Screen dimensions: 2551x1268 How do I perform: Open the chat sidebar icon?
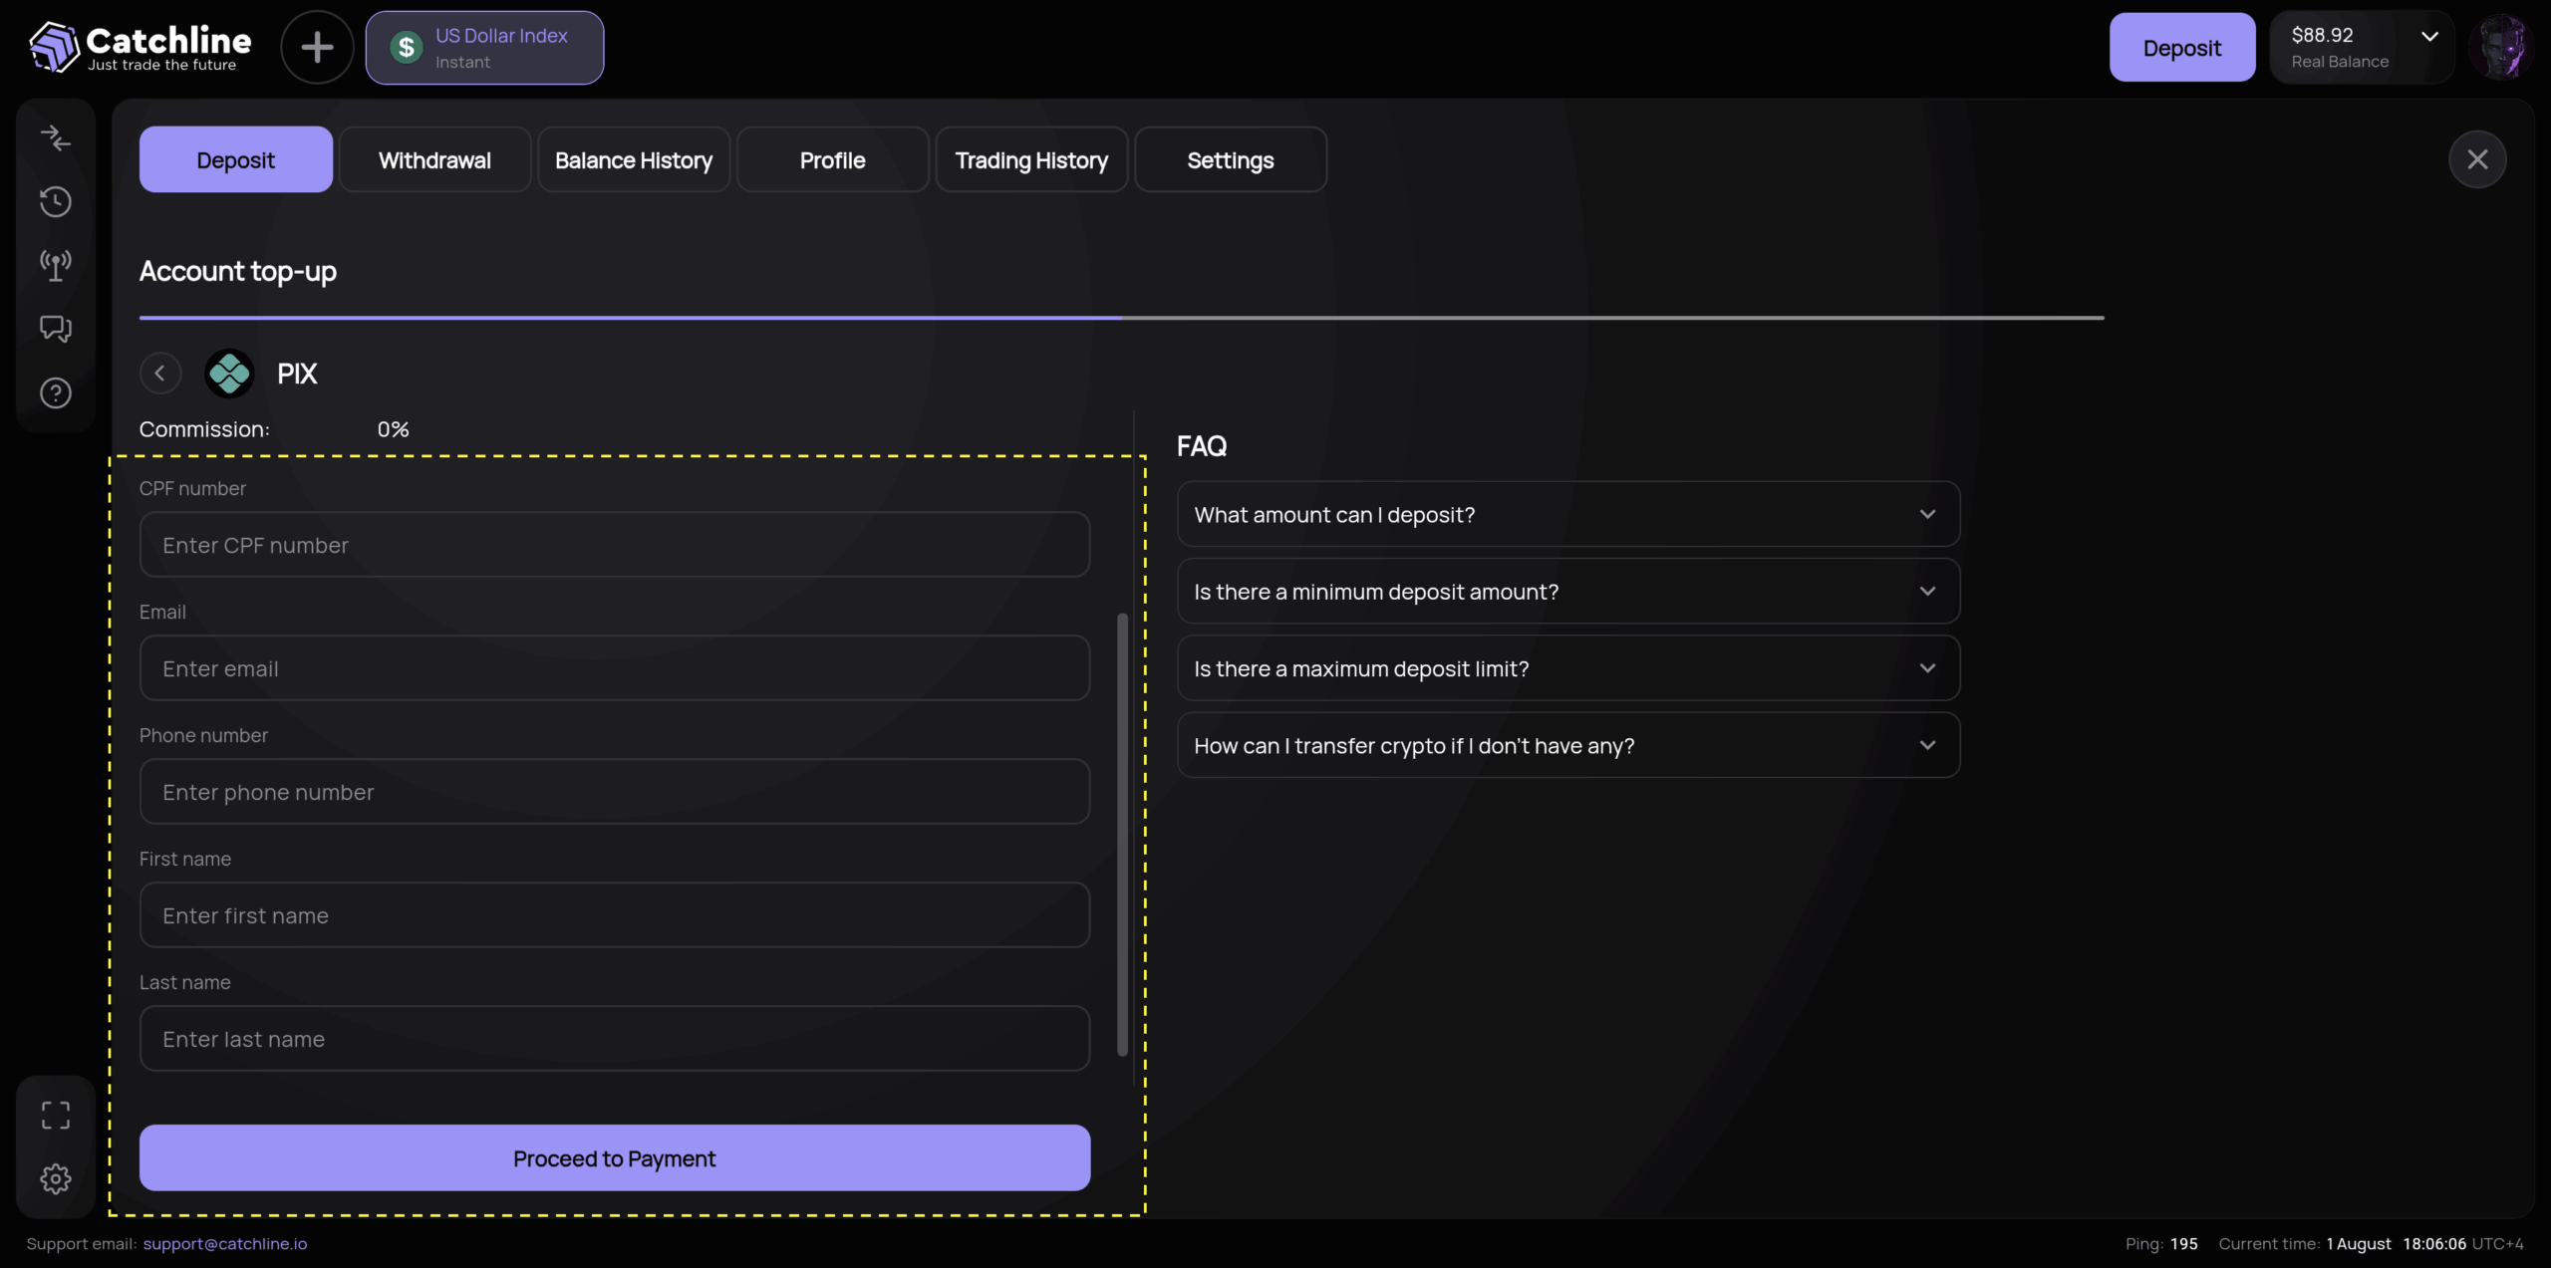(56, 329)
